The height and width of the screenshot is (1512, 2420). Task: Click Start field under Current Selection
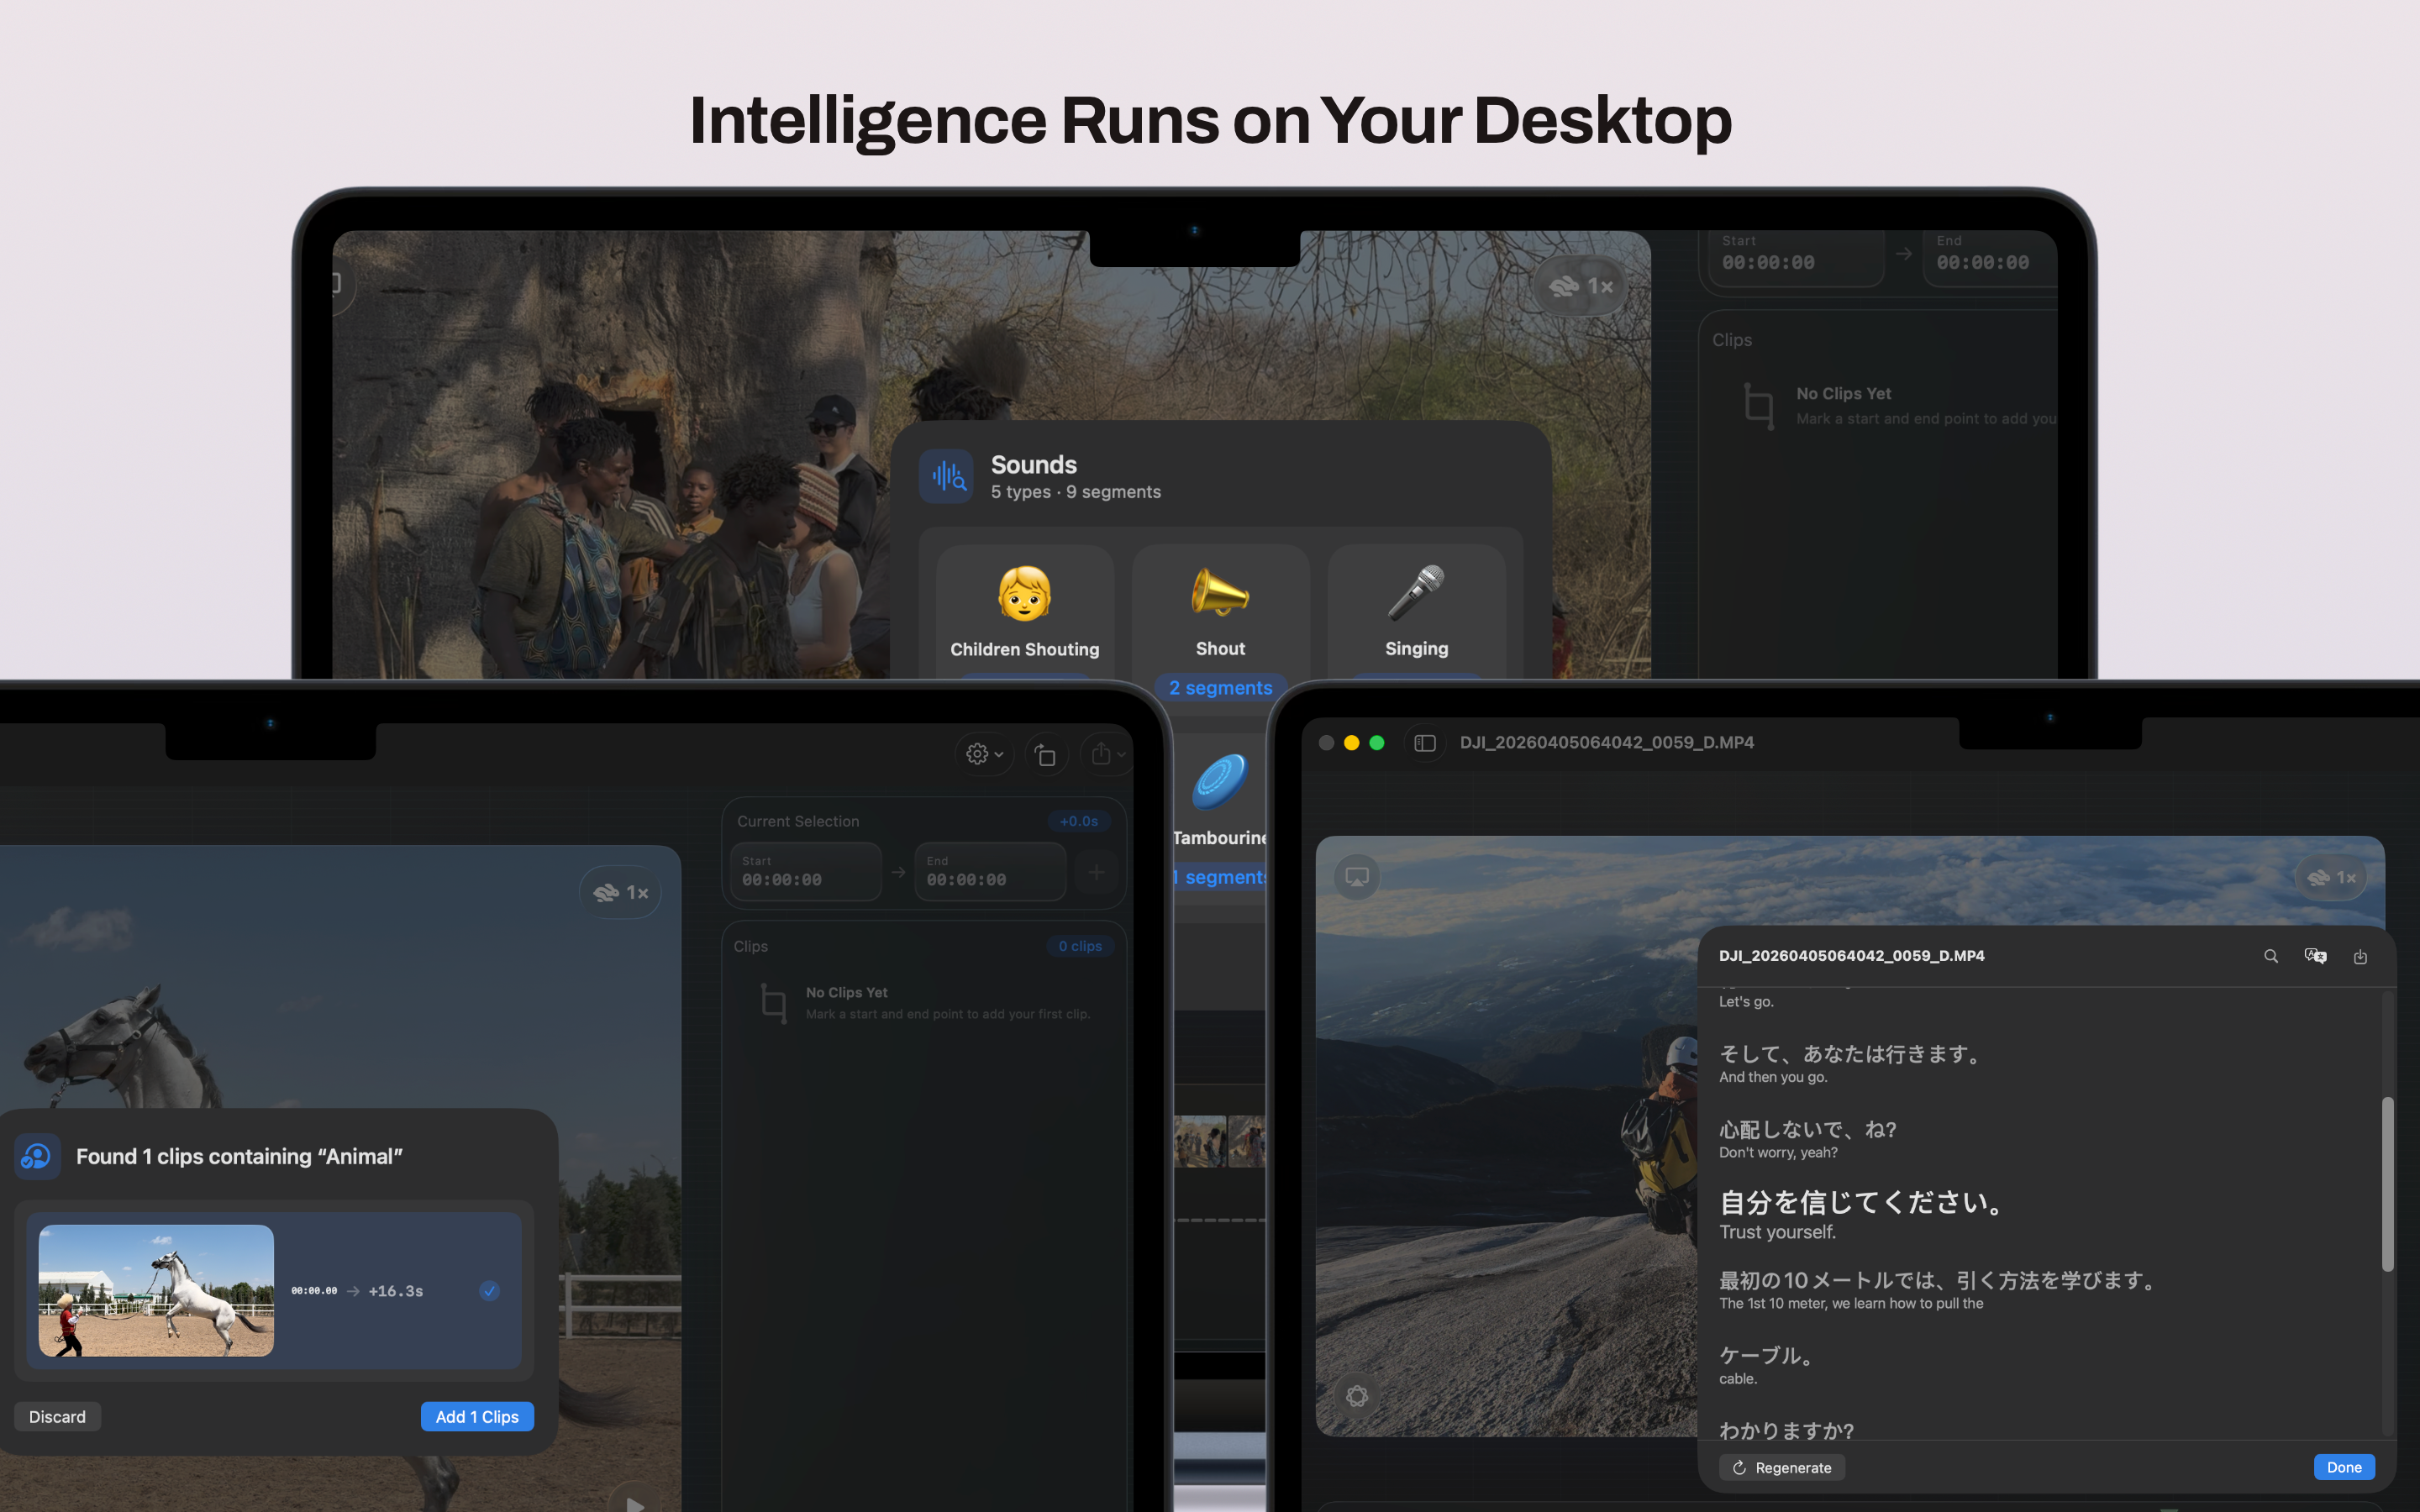(806, 871)
